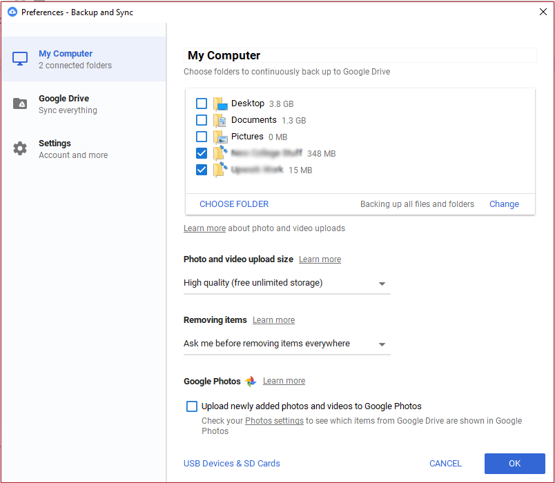Click the My Computer monitor icon
Image resolution: width=555 pixels, height=483 pixels.
pyautogui.click(x=19, y=59)
